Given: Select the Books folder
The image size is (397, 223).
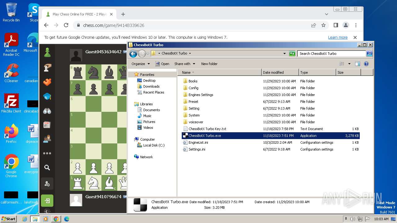Looking at the screenshot, I should click(x=193, y=81).
